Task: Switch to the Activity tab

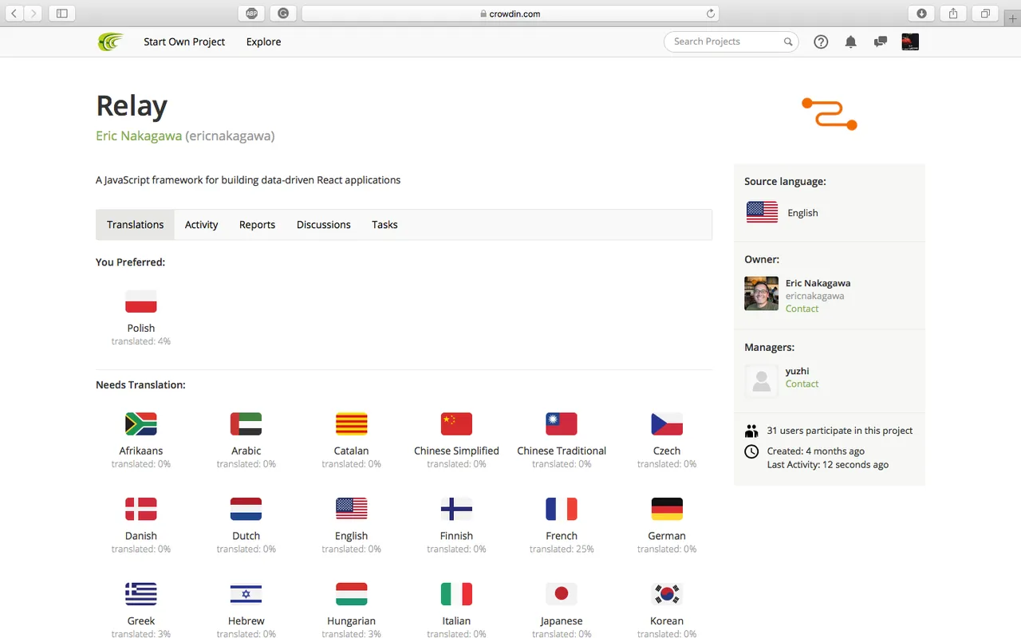Action: [x=201, y=225]
